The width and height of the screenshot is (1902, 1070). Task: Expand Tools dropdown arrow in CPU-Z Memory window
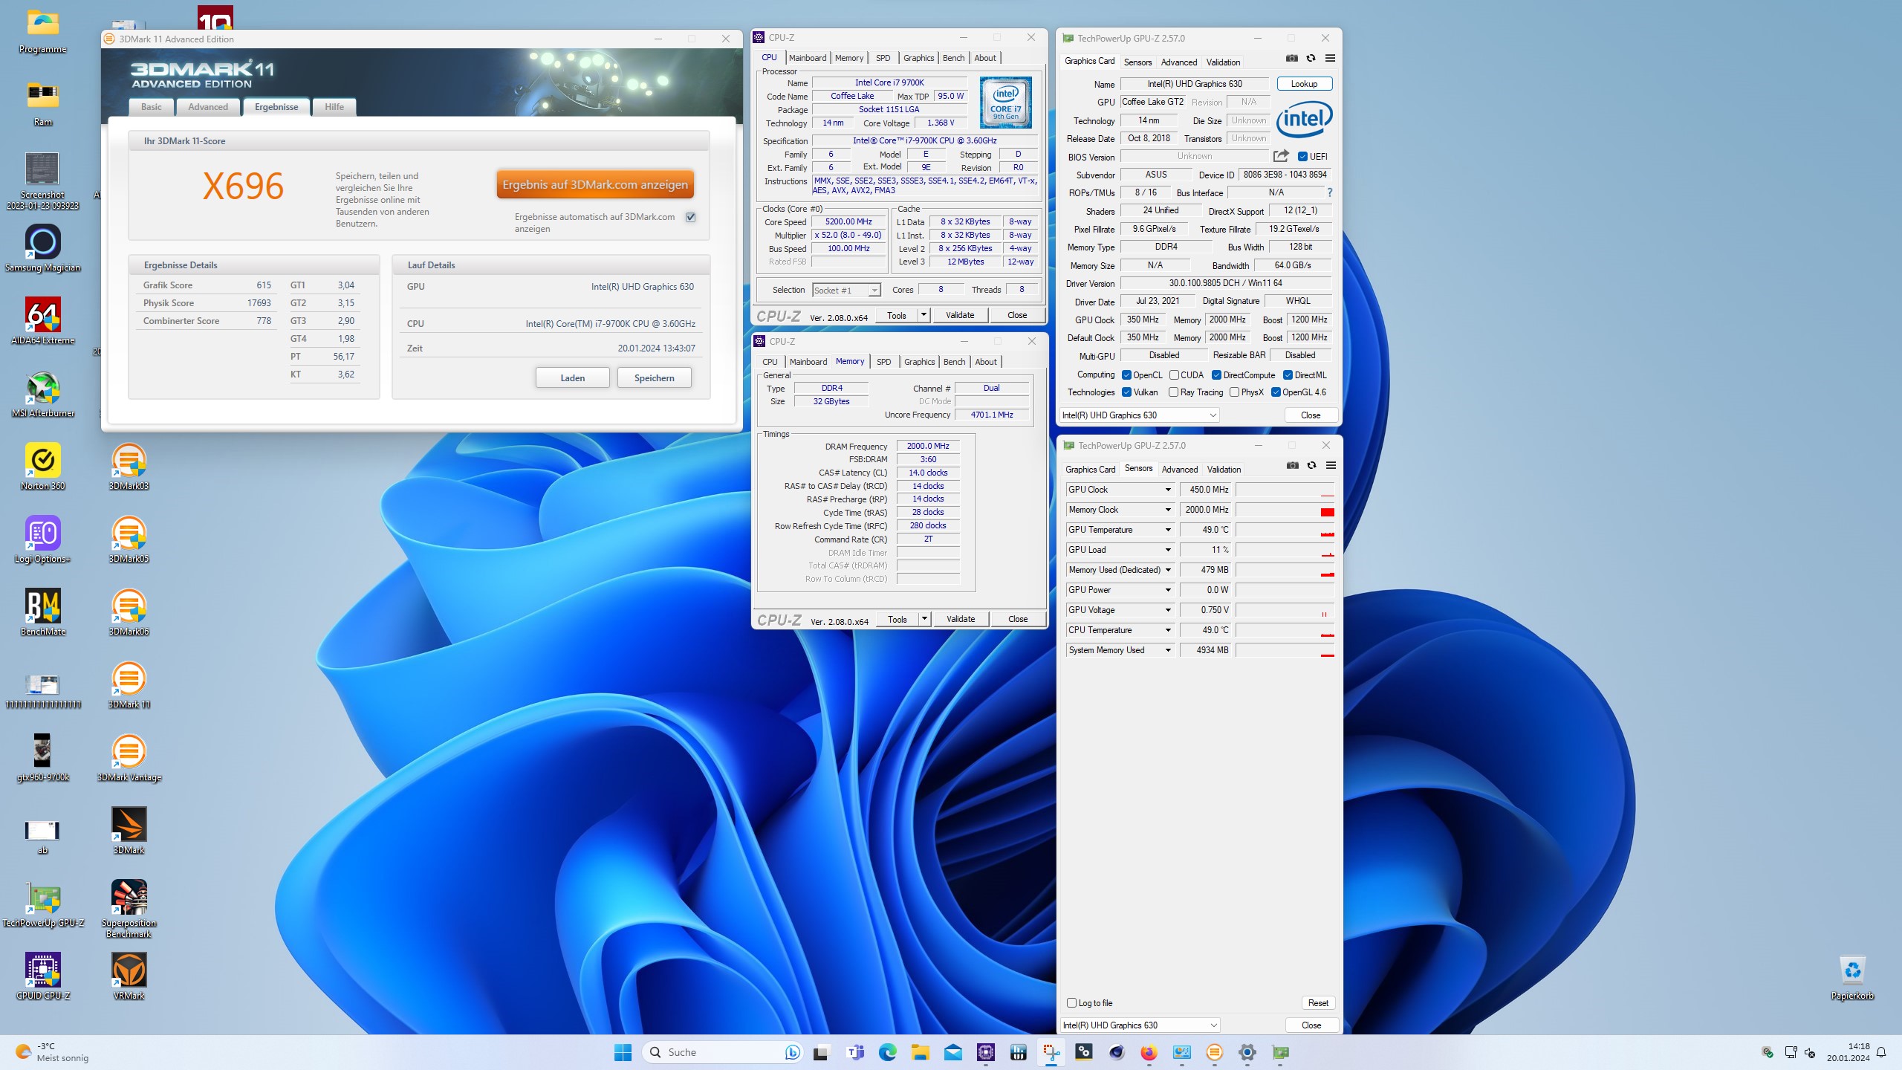pos(924,619)
